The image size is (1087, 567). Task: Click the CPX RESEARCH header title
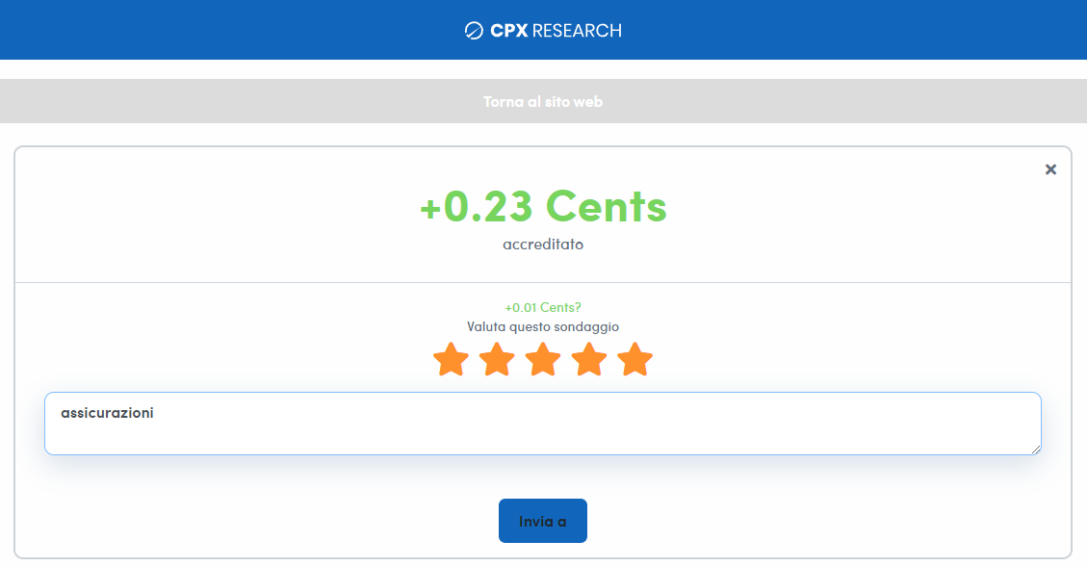pyautogui.click(x=556, y=31)
